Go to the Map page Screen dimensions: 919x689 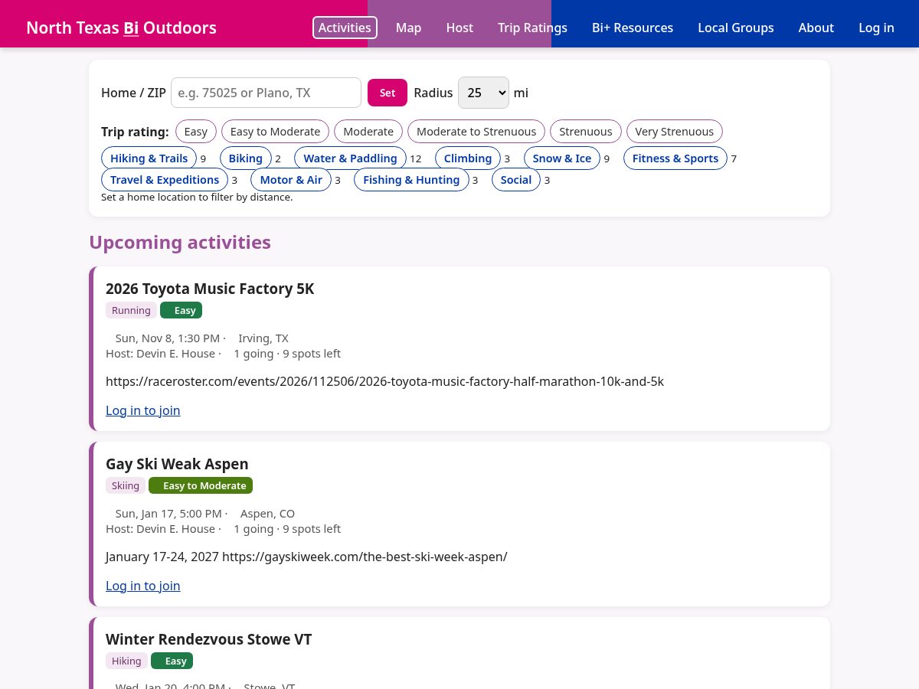408,28
